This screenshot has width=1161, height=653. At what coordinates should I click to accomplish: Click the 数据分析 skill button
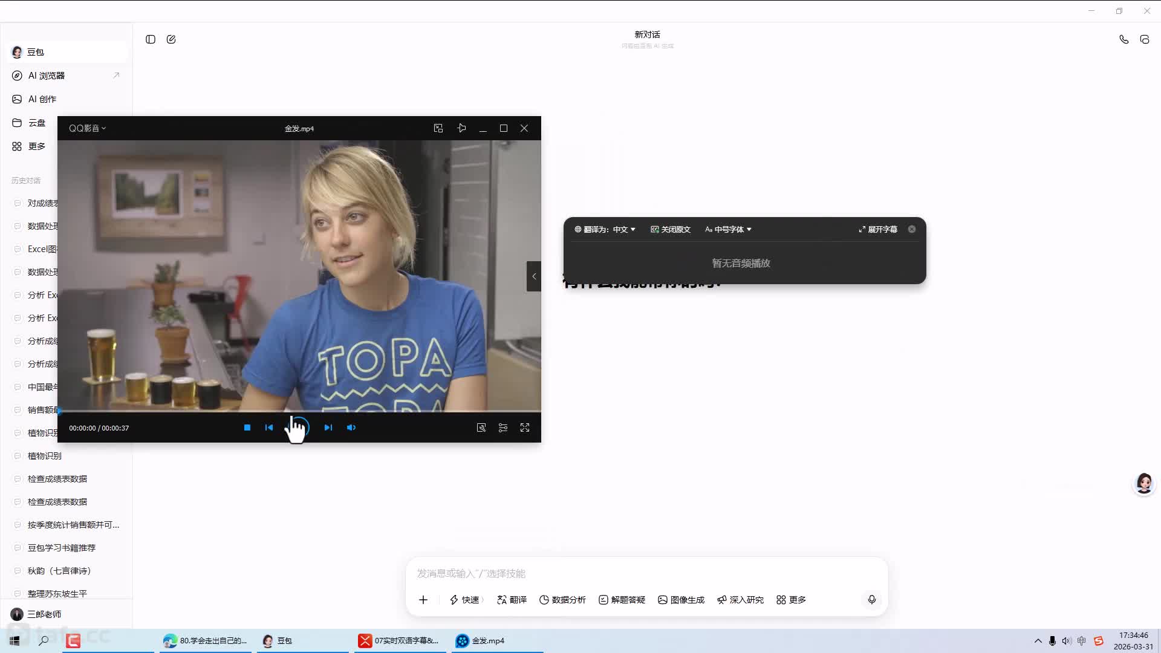pos(562,599)
